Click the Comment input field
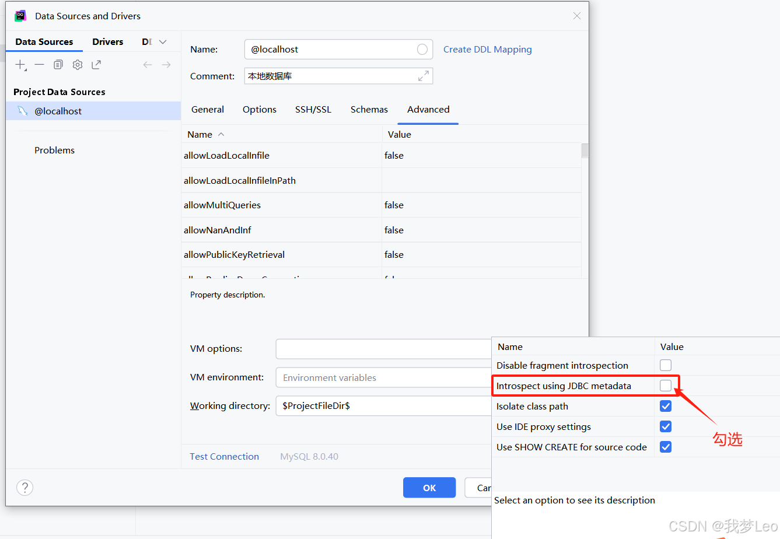This screenshot has height=539, width=780. point(338,76)
